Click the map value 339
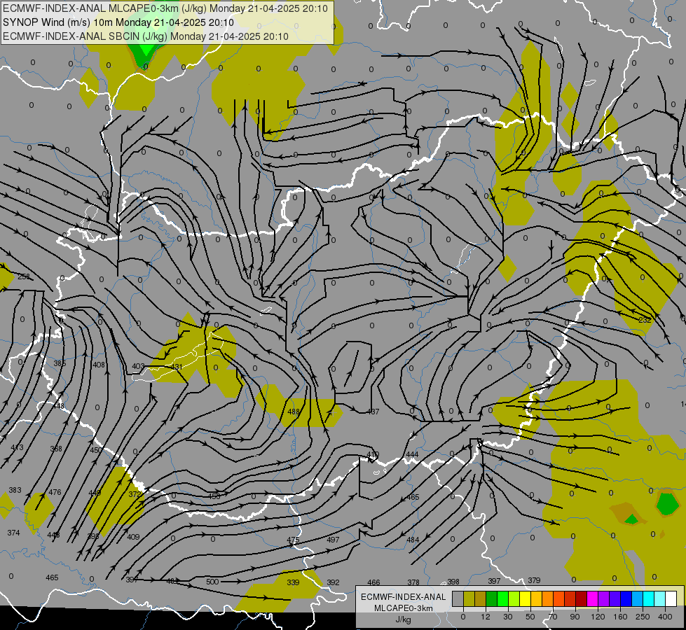 point(293,582)
